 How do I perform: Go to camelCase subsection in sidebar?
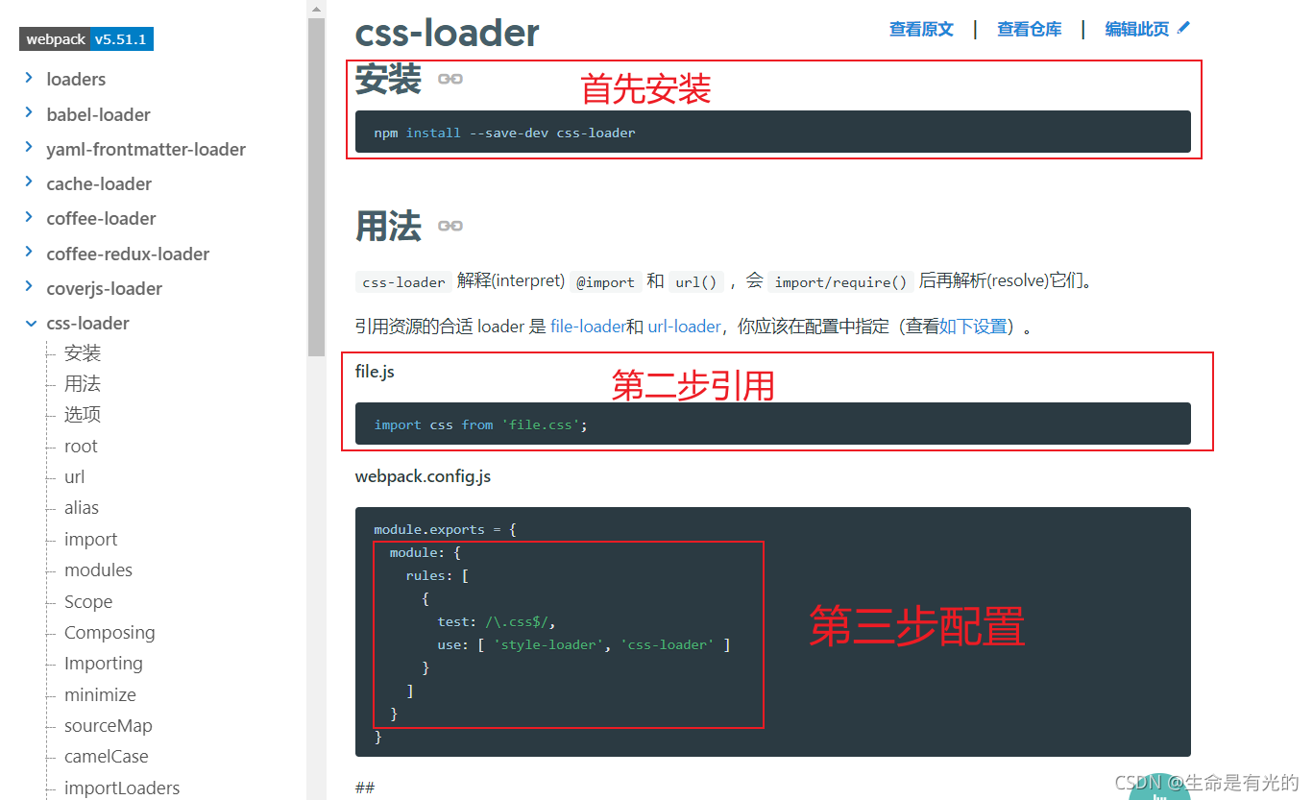click(x=107, y=757)
